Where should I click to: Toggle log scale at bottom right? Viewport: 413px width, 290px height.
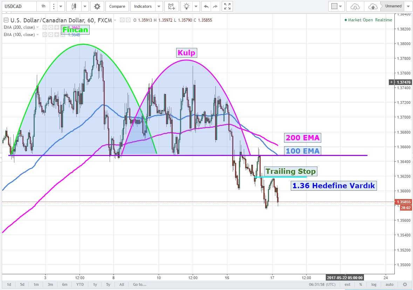[374, 284]
